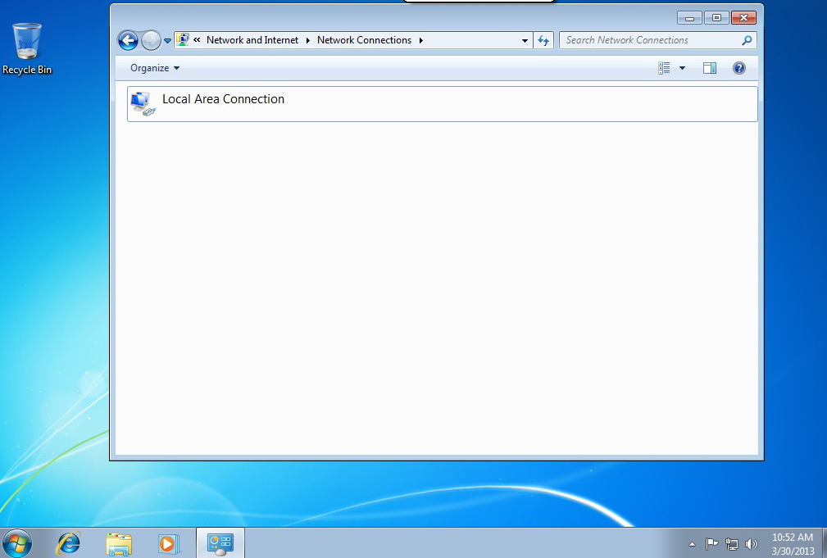Launch Windows Media Player from the taskbar

pyautogui.click(x=168, y=543)
